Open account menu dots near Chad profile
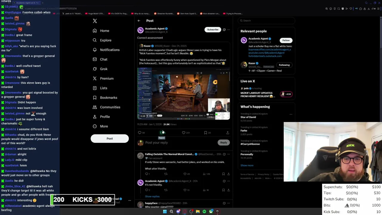The height and width of the screenshot is (215, 382). (x=130, y=200)
